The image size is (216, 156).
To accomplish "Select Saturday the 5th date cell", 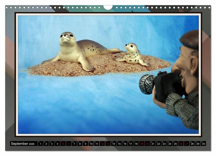I will (63, 144).
